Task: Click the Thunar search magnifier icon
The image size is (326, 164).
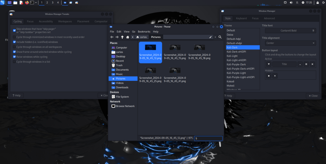Action: 220,37
